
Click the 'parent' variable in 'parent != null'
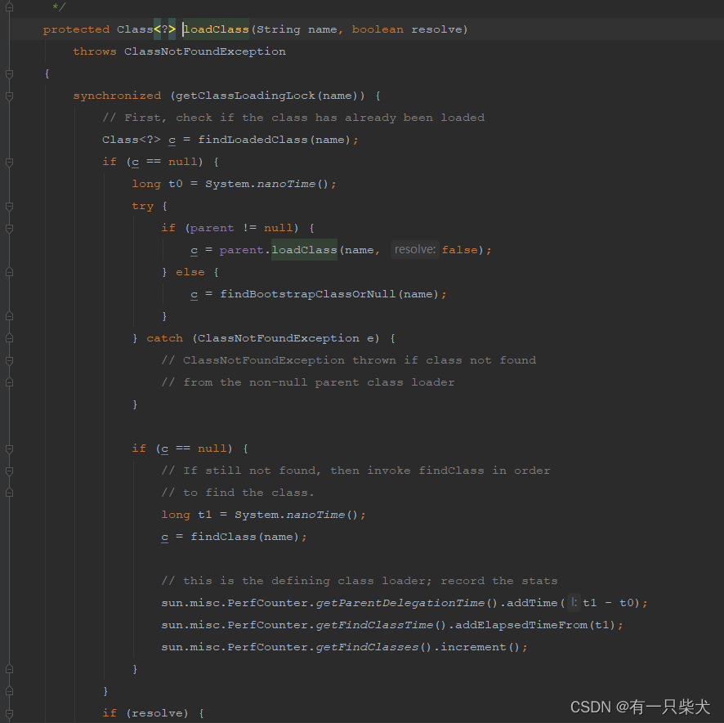pos(212,228)
